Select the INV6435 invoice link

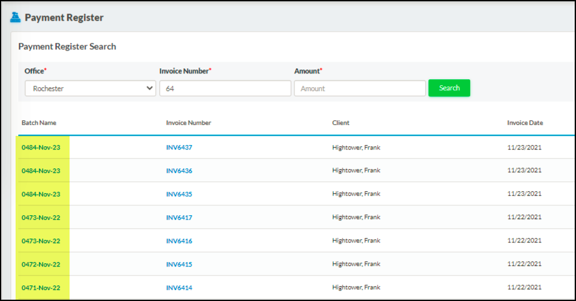coord(179,194)
